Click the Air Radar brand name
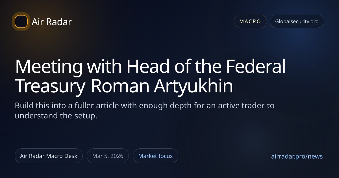339x178 pixels. [52, 22]
